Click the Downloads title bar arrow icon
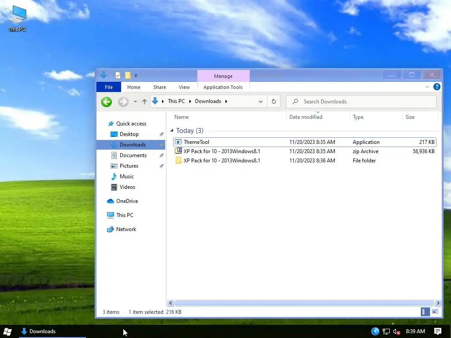This screenshot has height=338, width=451. pyautogui.click(x=104, y=75)
